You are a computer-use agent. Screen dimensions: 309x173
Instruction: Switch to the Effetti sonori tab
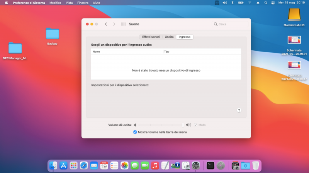(x=151, y=37)
